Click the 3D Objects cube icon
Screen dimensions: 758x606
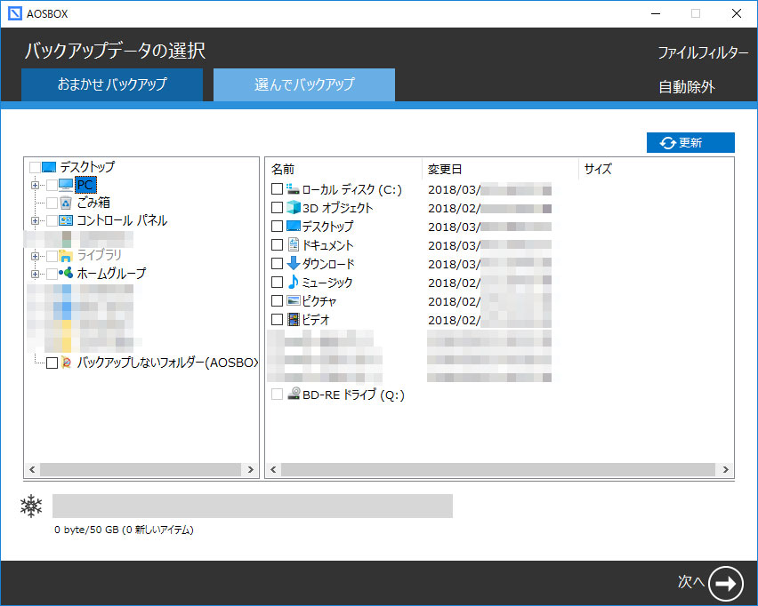tap(293, 208)
